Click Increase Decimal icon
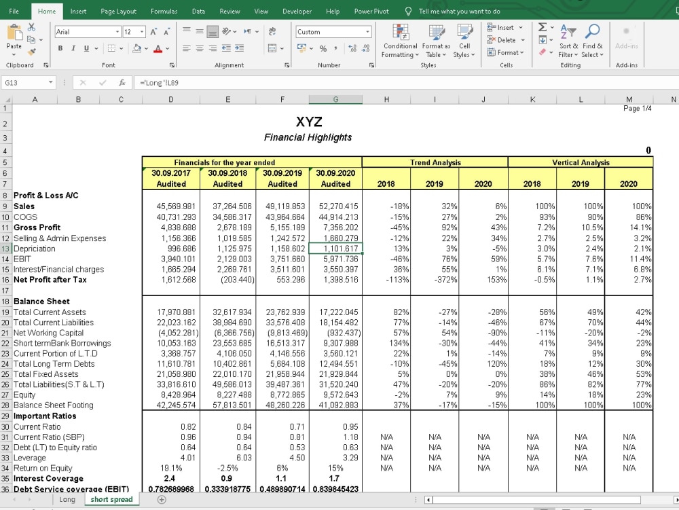 click(x=352, y=48)
